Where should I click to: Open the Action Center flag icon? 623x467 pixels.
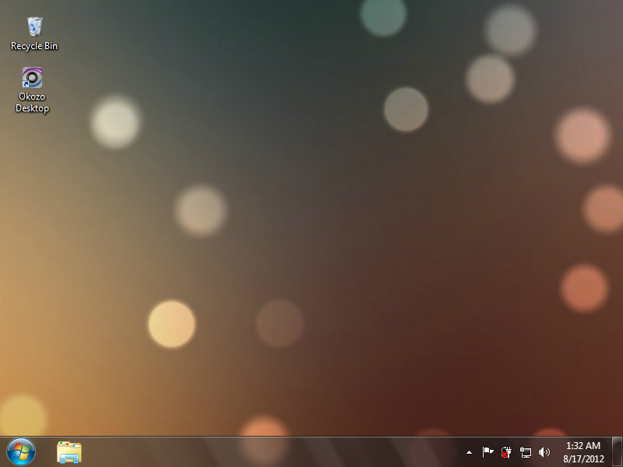pyautogui.click(x=487, y=452)
